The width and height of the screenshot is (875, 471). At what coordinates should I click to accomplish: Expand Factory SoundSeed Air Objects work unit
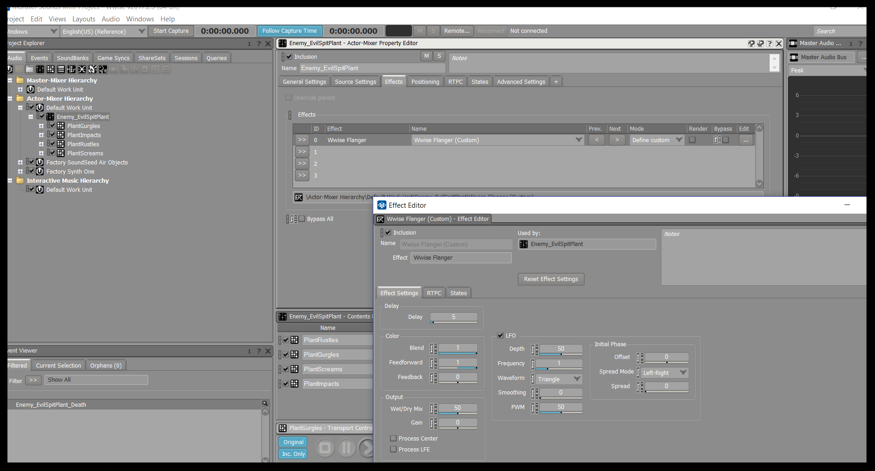point(20,162)
